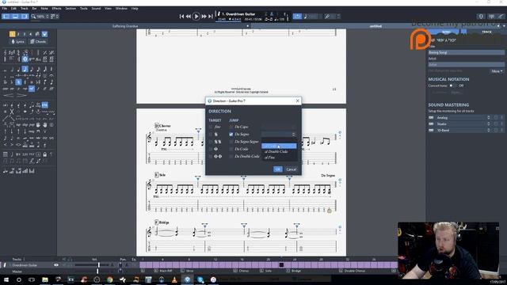Image resolution: width=507 pixels, height=285 pixels.
Task: Open the Track menu
Action: 25,9
